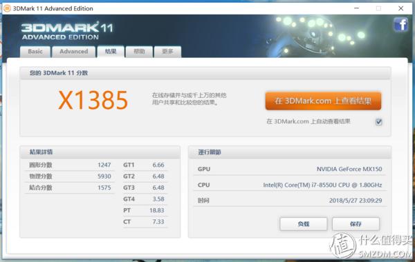Screen dimensions: 415x262
Task: Close the 3DMark 11 window
Action: coord(400,8)
